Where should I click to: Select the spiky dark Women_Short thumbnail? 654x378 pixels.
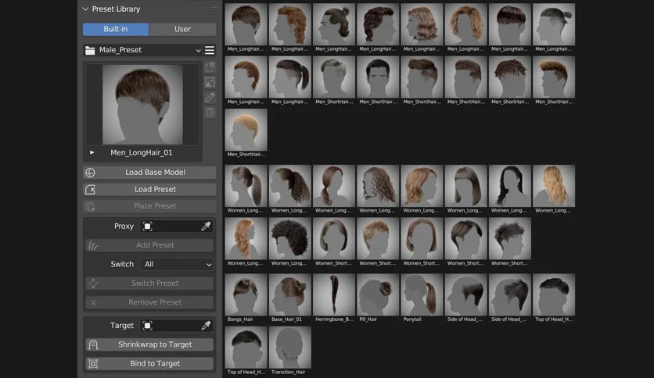(x=510, y=238)
